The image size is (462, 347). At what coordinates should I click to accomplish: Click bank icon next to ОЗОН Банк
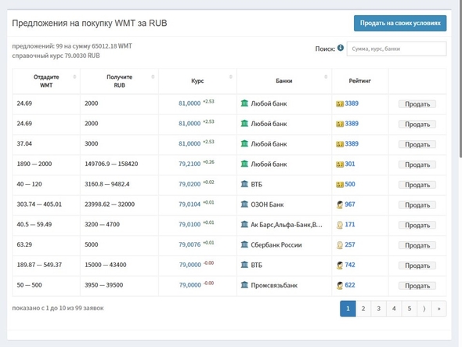tap(244, 204)
